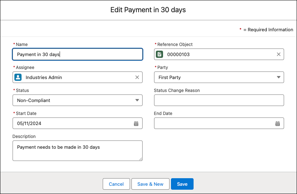Click the Edit Payment in 30 days title
This screenshot has width=297, height=194.
[x=148, y=10]
